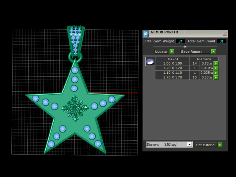Collapse the panel with the round divider toggle

pos(185,47)
